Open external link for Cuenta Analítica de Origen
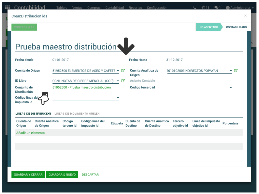259x194 pixels. point(236,71)
